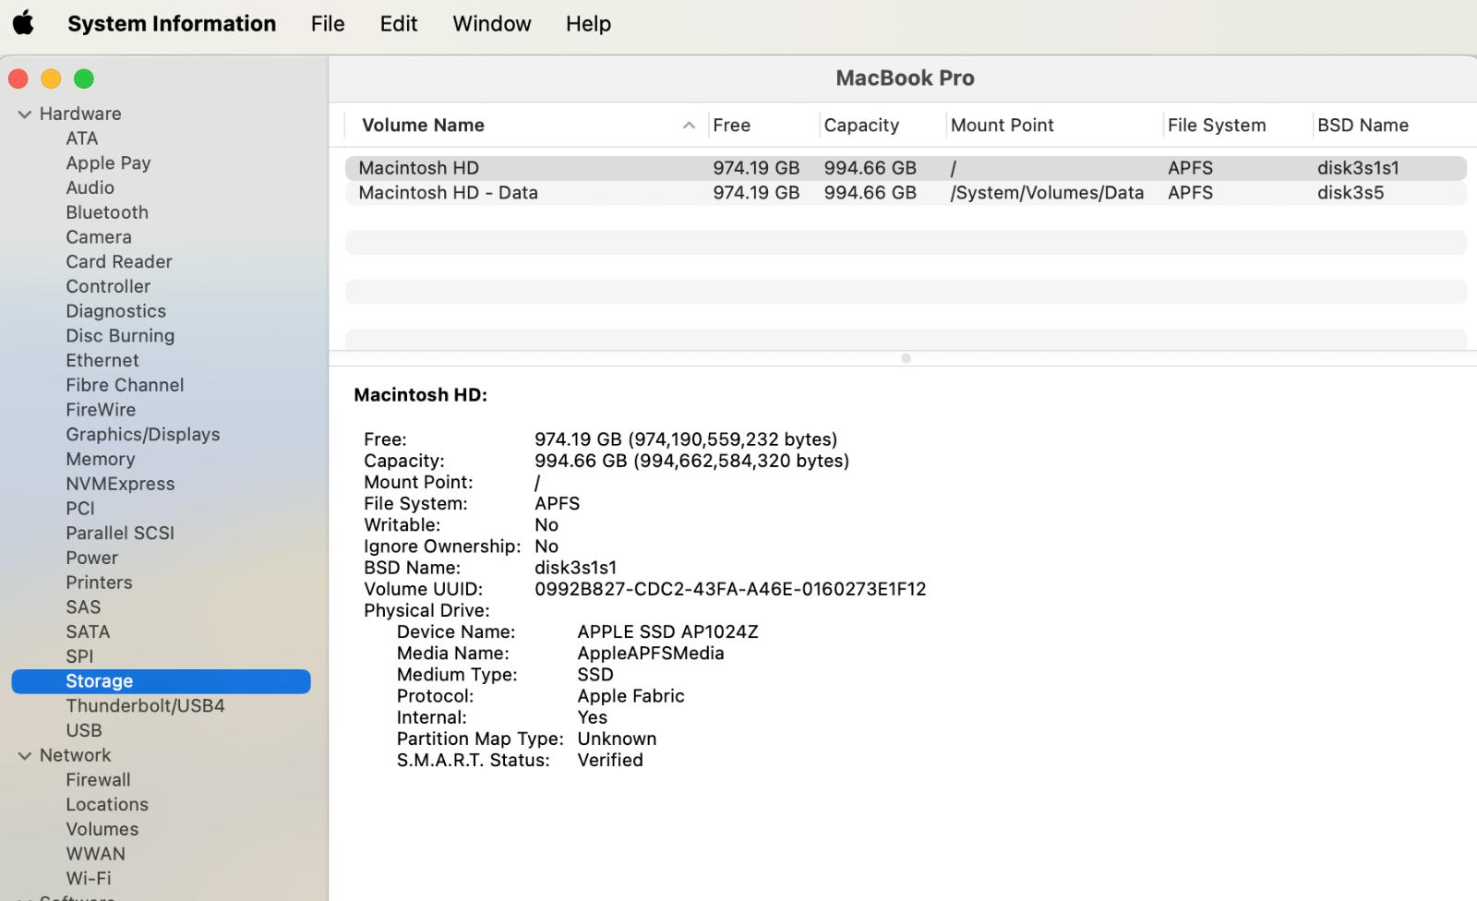Open Wi-Fi under Network
The width and height of the screenshot is (1477, 901).
[x=88, y=879]
